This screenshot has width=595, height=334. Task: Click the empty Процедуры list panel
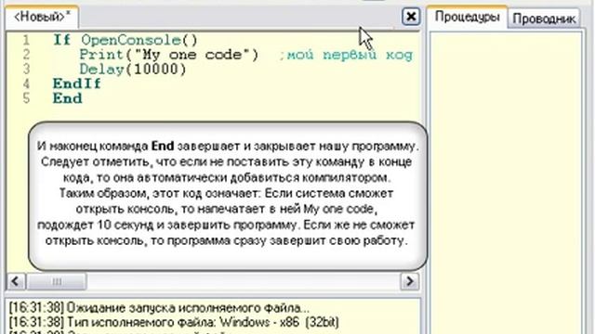(x=506, y=182)
